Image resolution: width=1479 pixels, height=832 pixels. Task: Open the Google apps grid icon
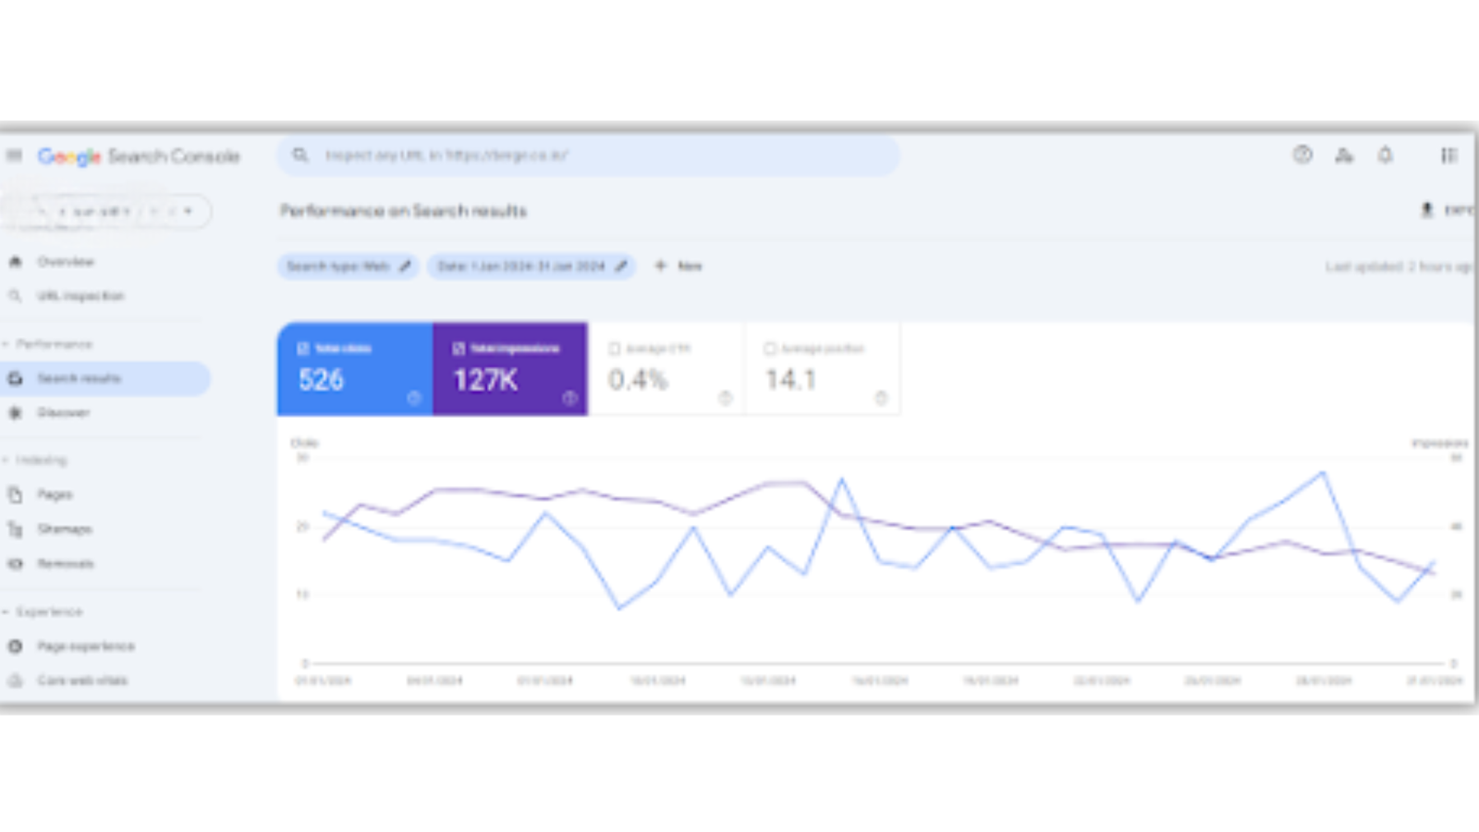(1448, 155)
